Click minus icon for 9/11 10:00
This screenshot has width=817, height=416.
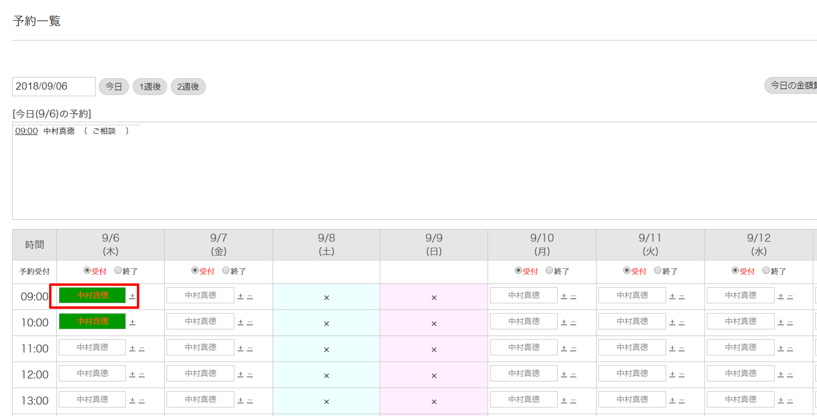(682, 323)
